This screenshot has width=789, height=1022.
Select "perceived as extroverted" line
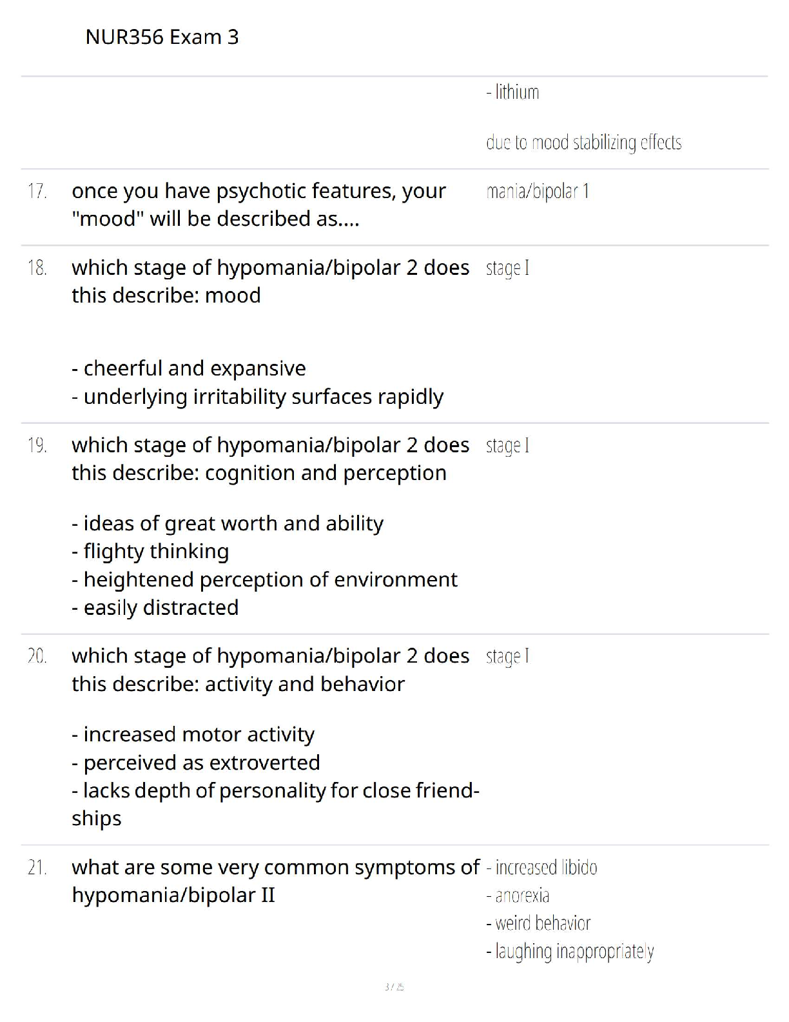click(196, 763)
